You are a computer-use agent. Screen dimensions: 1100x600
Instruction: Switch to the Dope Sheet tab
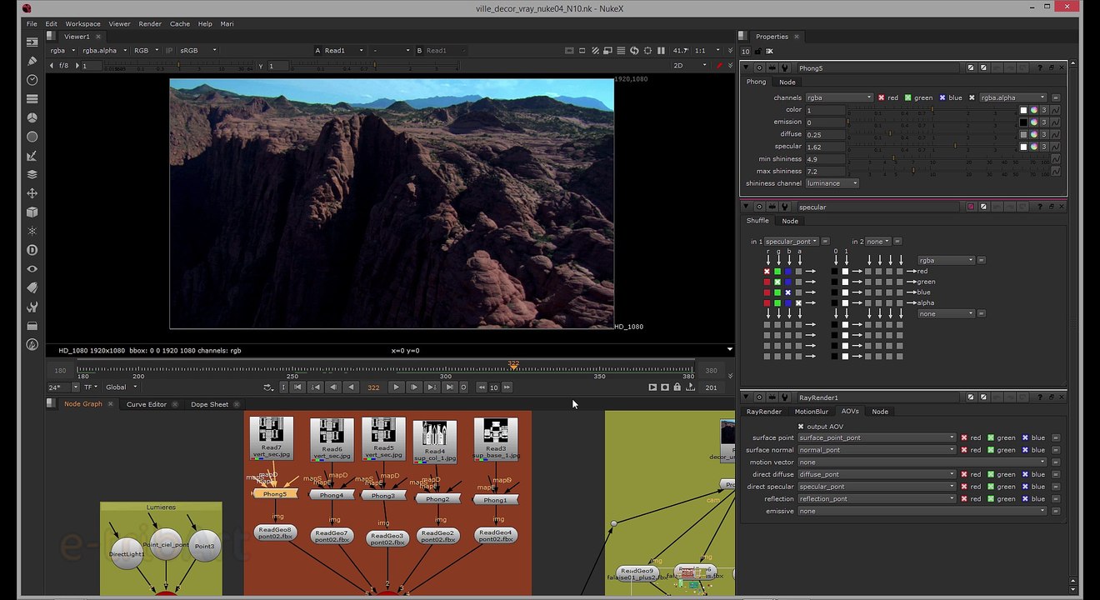coord(209,404)
